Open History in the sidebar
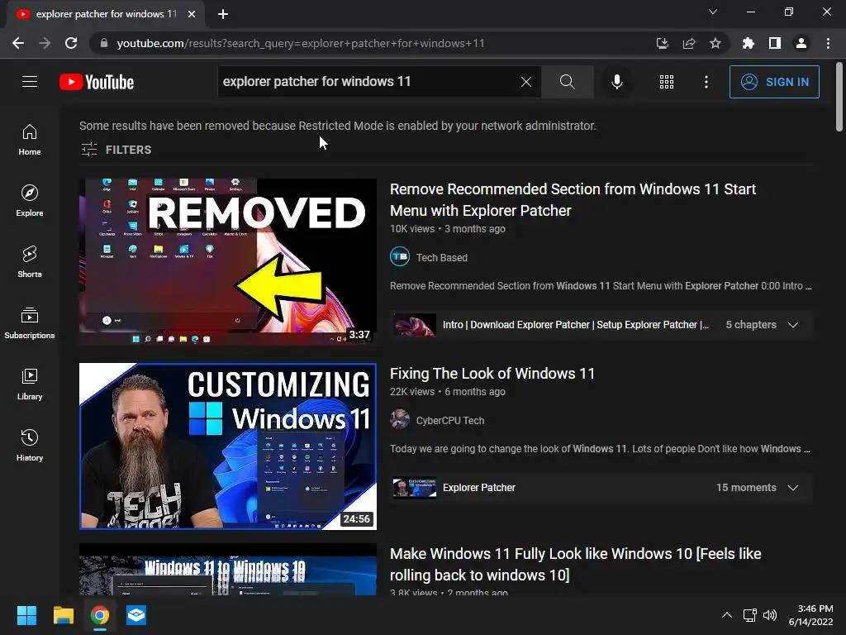846x635 pixels. point(30,446)
